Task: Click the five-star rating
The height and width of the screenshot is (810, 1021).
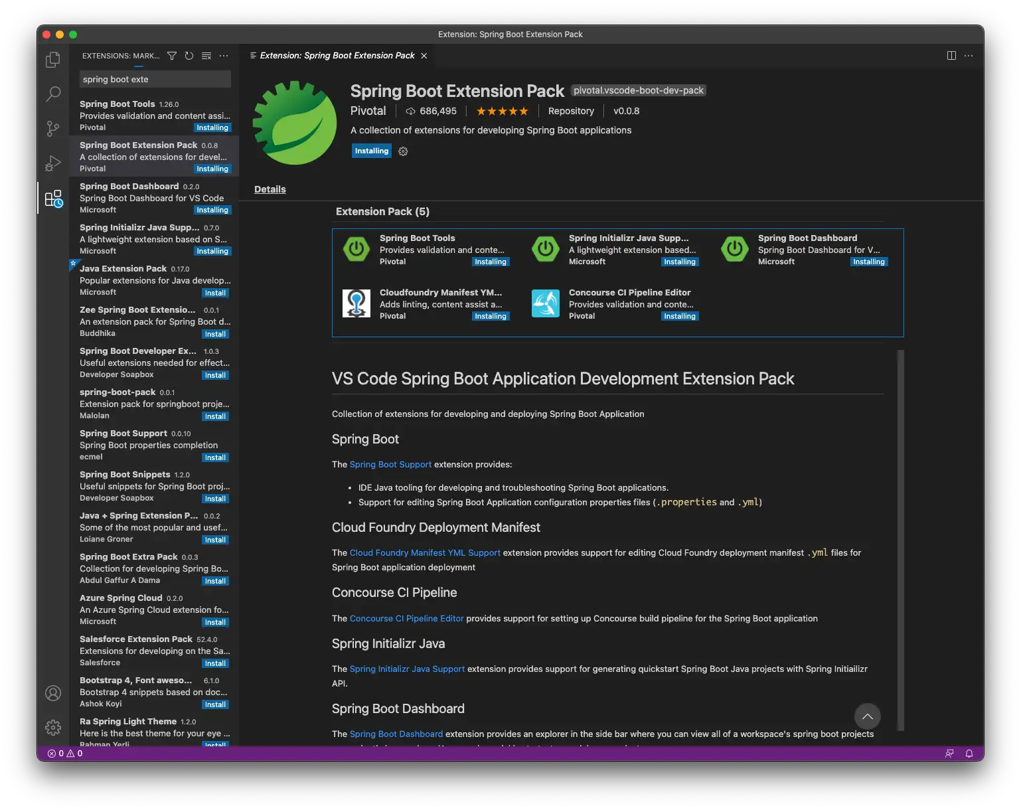Action: (503, 112)
